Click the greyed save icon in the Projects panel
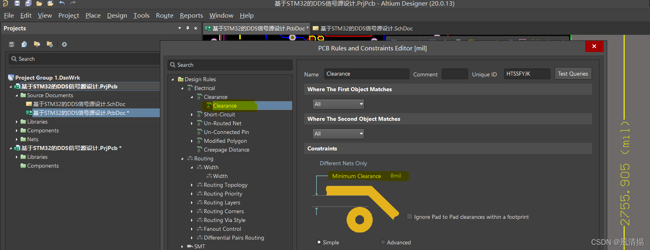650x250 pixels. click(x=12, y=44)
